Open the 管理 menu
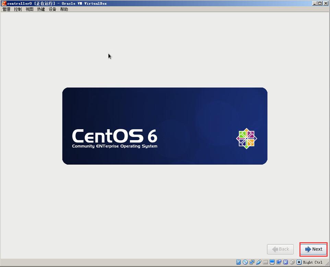 pyautogui.click(x=6, y=9)
